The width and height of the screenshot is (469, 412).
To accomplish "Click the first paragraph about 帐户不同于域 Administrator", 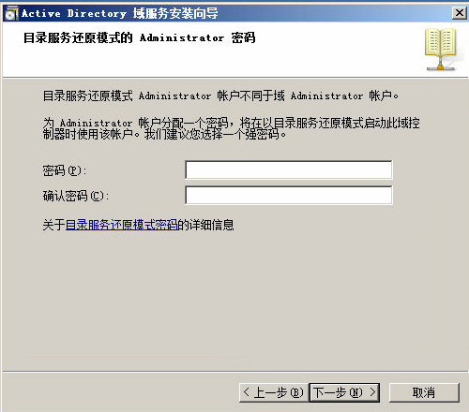I will [220, 96].
